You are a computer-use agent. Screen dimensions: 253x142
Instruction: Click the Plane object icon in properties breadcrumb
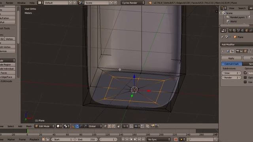pos(235,37)
